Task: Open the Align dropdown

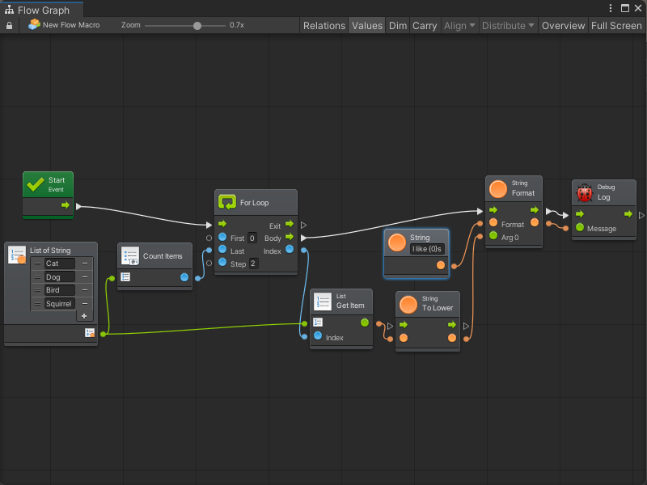Action: [x=459, y=25]
